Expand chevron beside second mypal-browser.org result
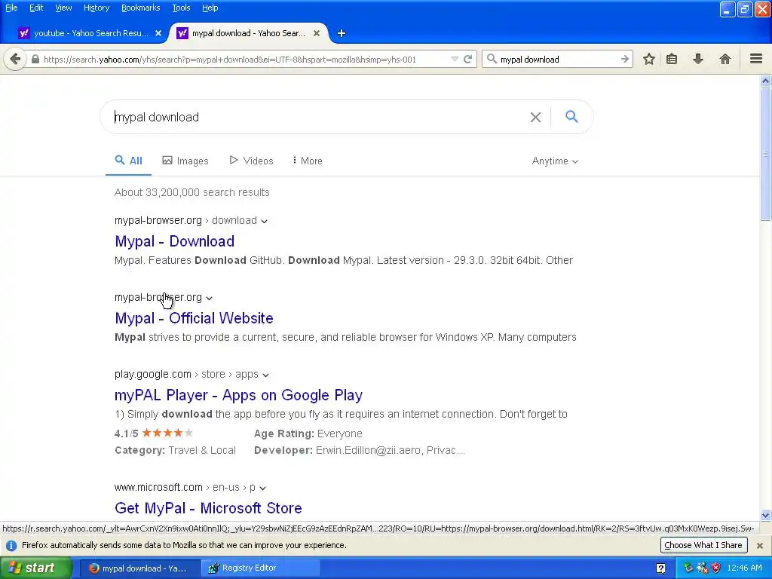Screen dimensions: 772x579 click(210, 298)
